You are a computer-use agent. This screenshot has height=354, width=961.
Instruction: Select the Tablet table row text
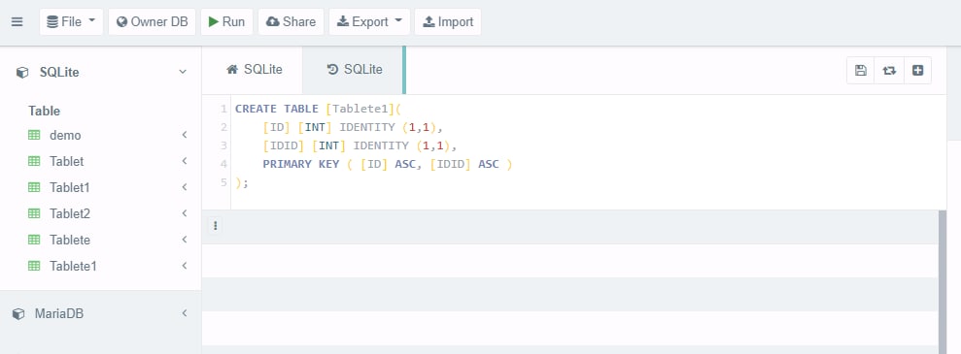point(67,161)
